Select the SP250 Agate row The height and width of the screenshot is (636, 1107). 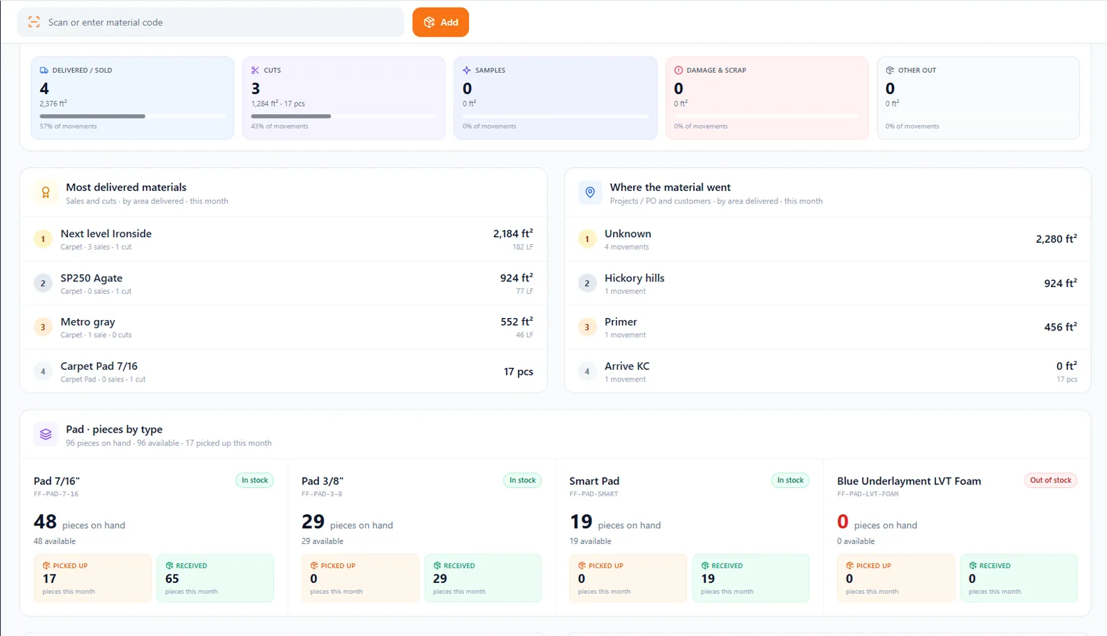[x=284, y=283]
